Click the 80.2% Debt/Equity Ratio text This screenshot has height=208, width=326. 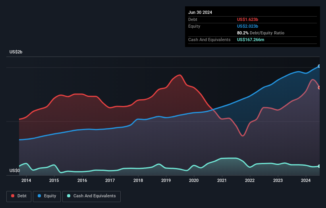[260, 33]
